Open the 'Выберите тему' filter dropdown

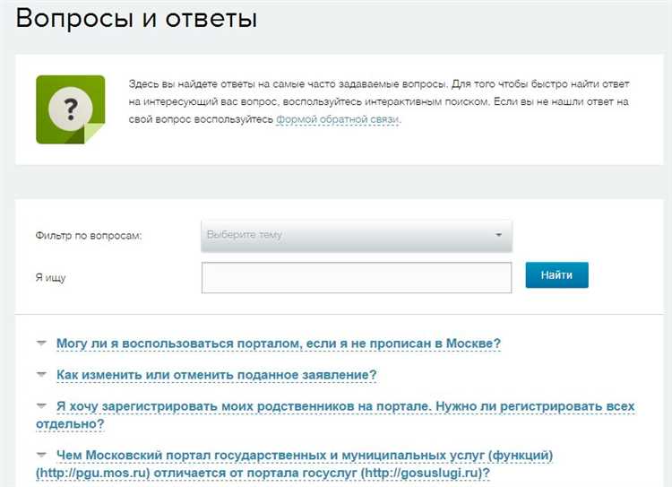point(357,235)
